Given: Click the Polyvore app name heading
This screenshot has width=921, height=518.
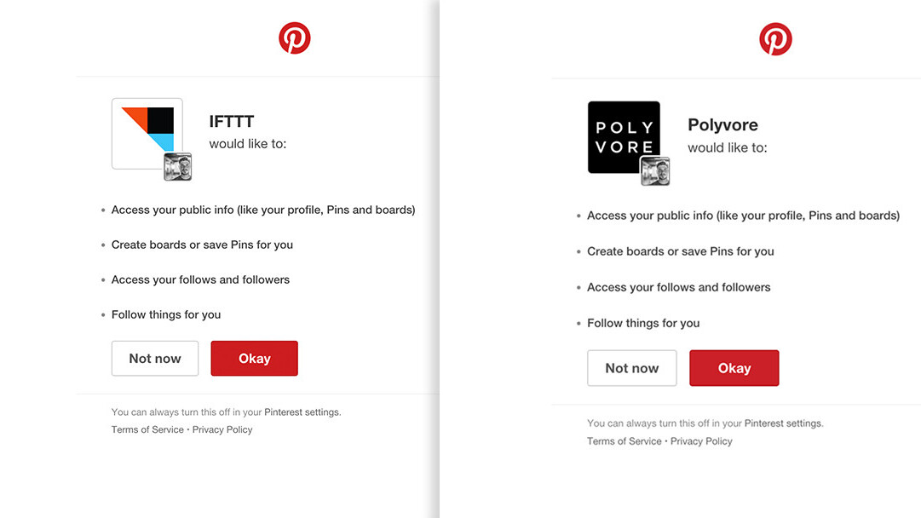Looking at the screenshot, I should [722, 125].
